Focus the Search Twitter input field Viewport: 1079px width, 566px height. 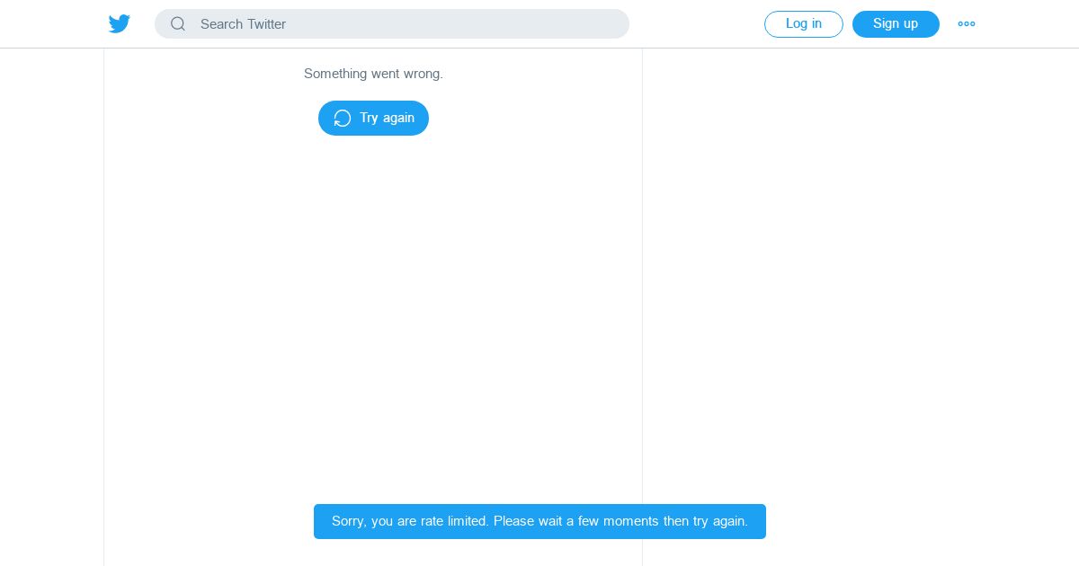[392, 24]
